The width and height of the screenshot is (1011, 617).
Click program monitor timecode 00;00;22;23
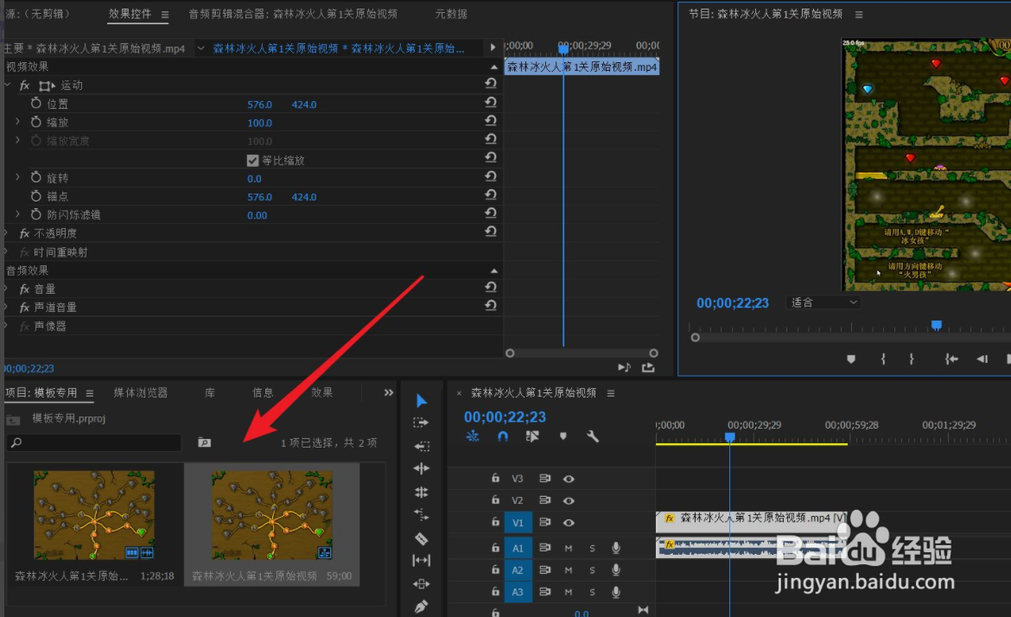point(733,303)
